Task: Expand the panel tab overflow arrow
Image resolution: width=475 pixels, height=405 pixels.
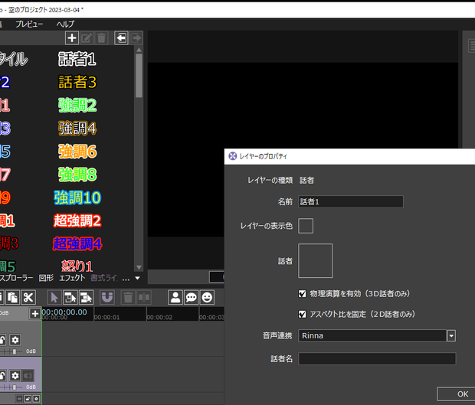Action: (x=138, y=278)
